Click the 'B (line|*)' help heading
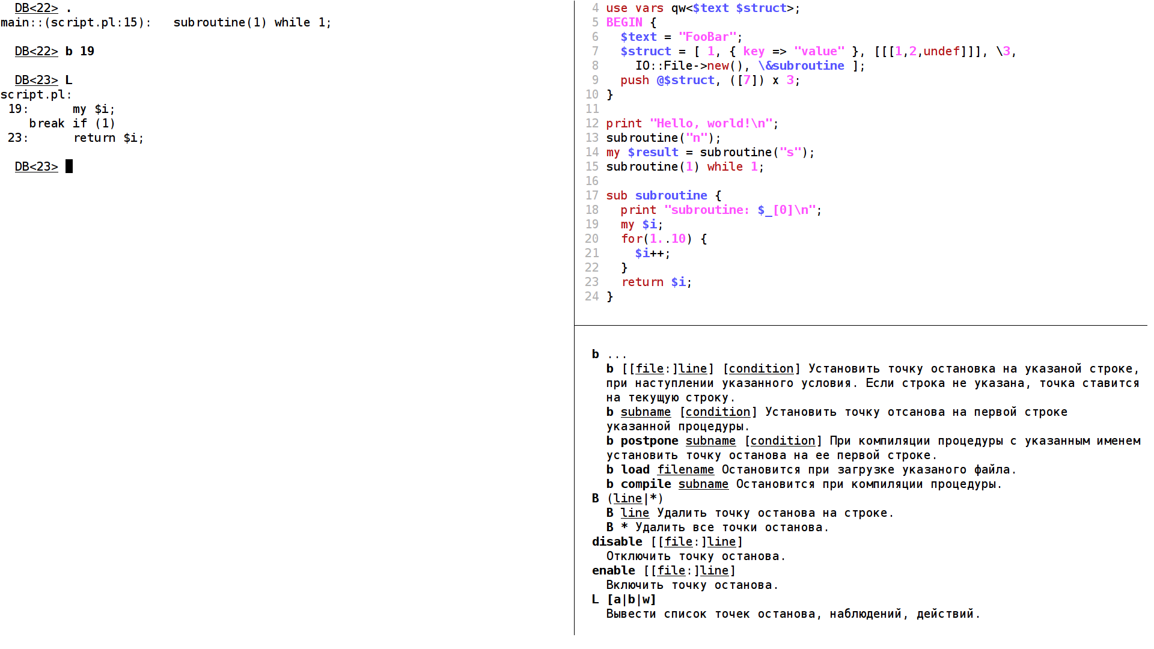The height and width of the screenshot is (649, 1154). point(627,498)
